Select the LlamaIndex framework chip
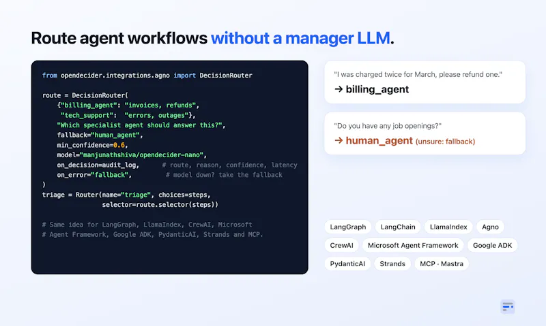This screenshot has width=546, height=326. (448, 227)
